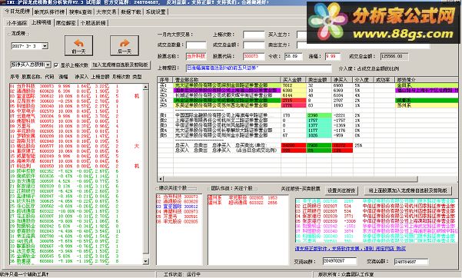Click the 上榜原因 reason text field

[259, 68]
